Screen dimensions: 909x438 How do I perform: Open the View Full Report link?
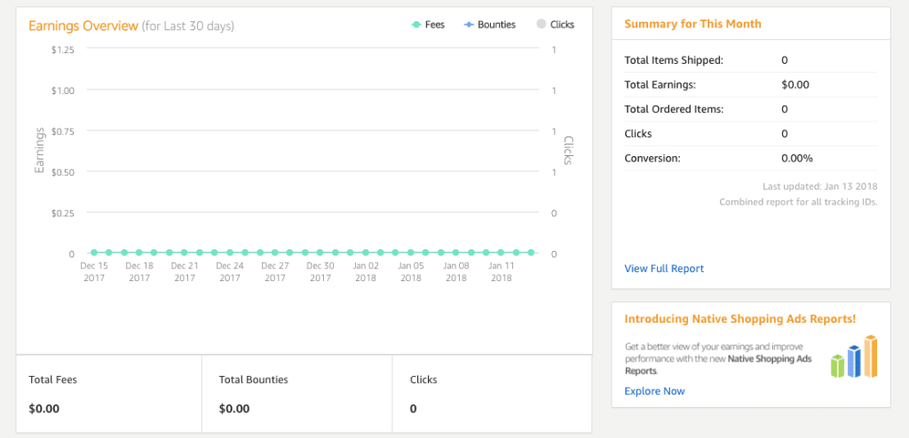click(x=664, y=269)
